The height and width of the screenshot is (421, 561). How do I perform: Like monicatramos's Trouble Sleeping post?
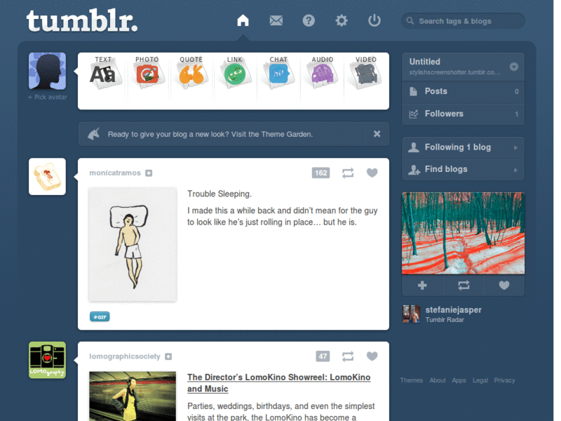pyautogui.click(x=372, y=173)
